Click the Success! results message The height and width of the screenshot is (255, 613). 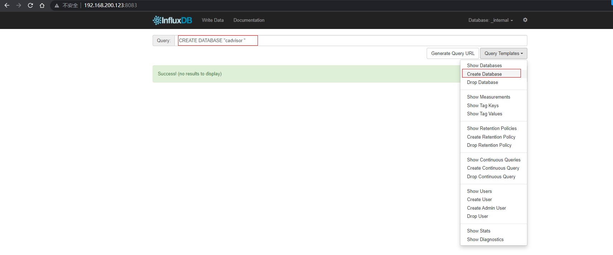pos(190,74)
